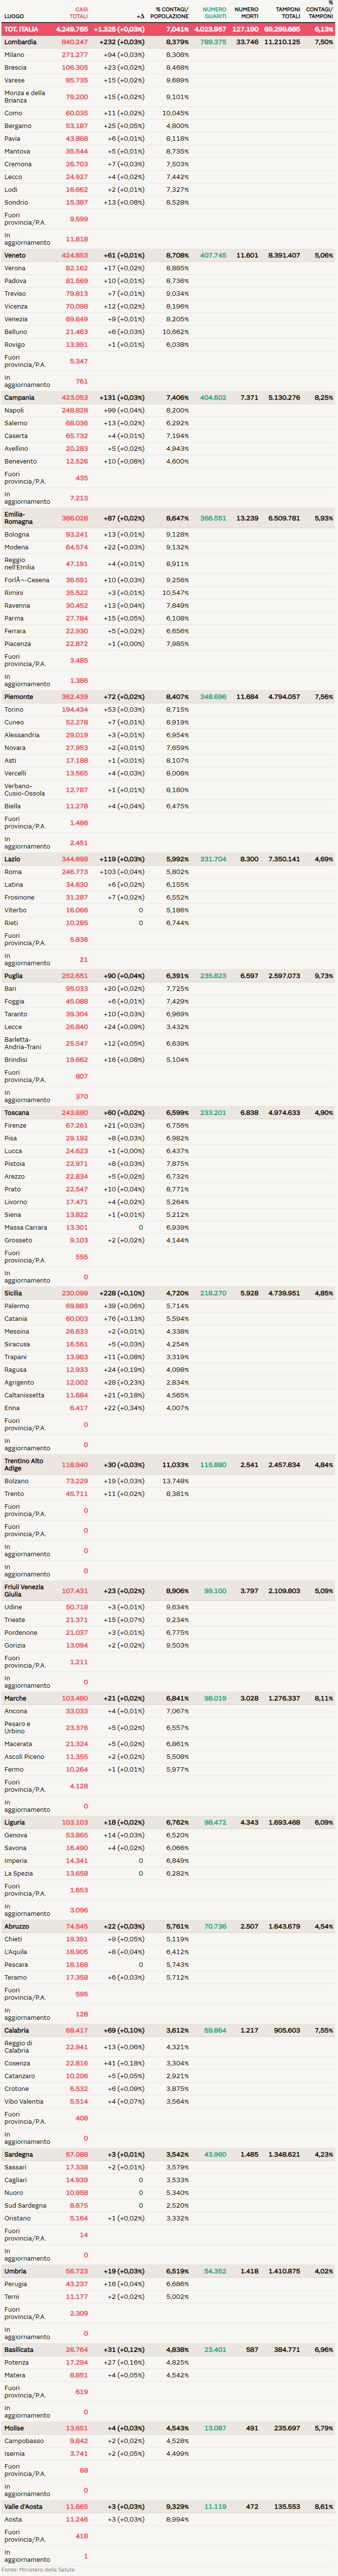Select the Abruzzo region row name

click(x=17, y=1926)
